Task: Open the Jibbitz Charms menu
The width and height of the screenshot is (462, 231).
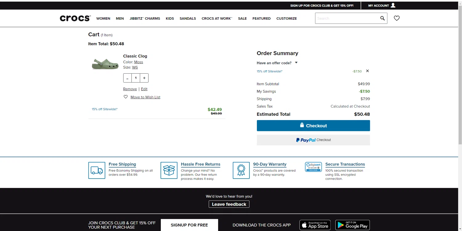Action: tap(145, 18)
